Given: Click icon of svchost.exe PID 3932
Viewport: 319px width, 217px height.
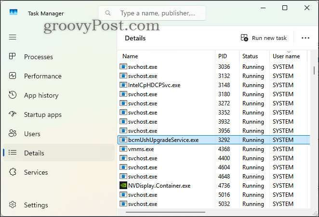Looking at the screenshot, I should 123,122.
